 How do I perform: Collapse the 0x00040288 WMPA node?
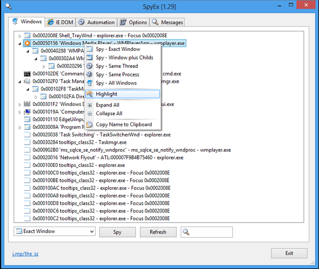(x=28, y=51)
